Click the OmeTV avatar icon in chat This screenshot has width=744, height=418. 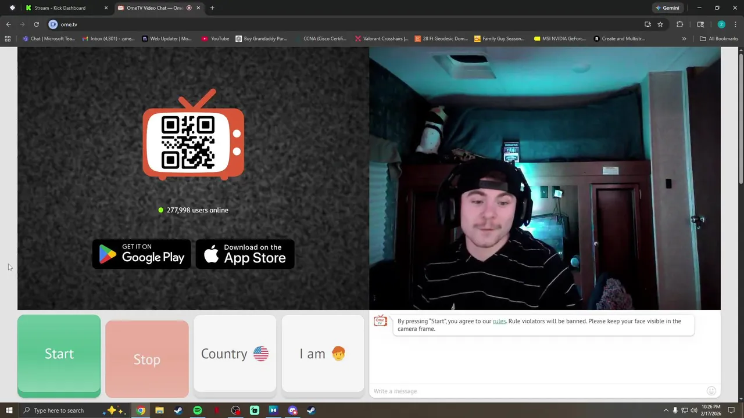click(x=380, y=321)
